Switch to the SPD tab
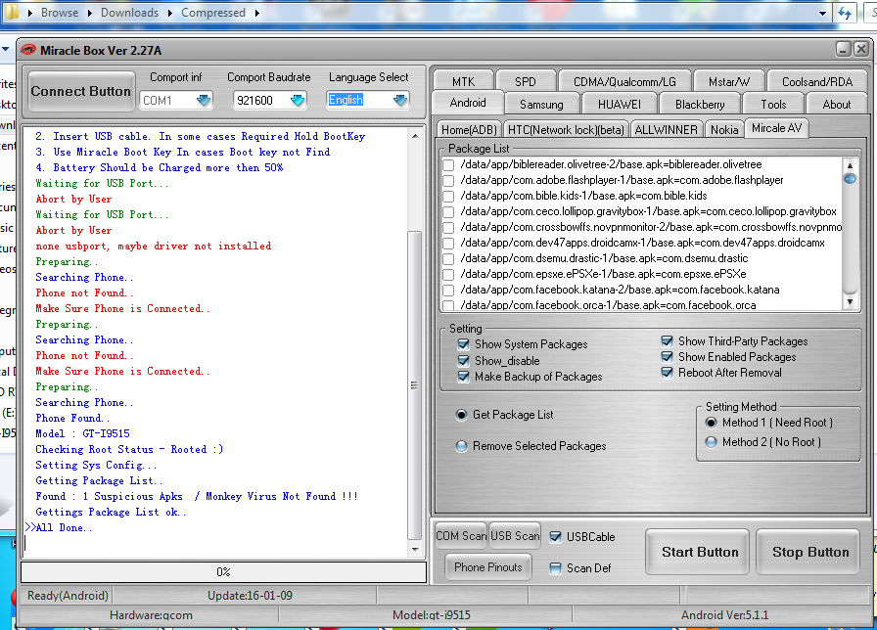877x630 pixels. coord(526,81)
